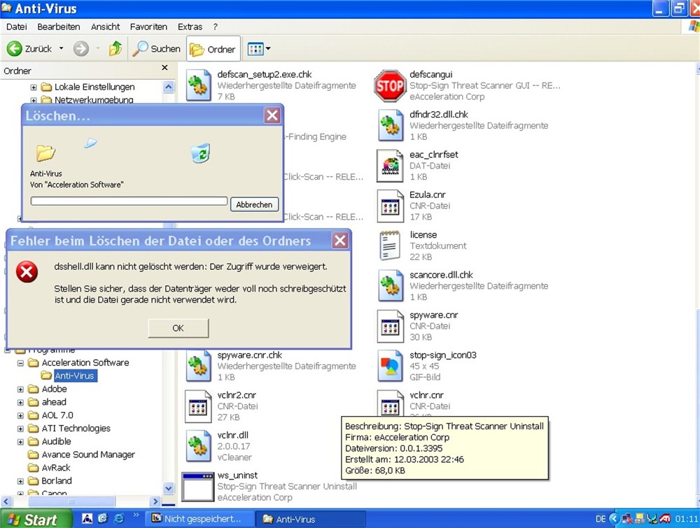Open the view options (Ansichten) dropdown
The height and width of the screenshot is (528, 700).
pos(259,49)
